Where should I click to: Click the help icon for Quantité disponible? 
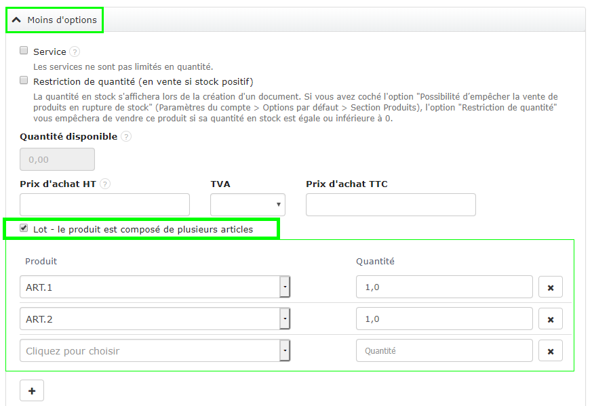coord(126,136)
